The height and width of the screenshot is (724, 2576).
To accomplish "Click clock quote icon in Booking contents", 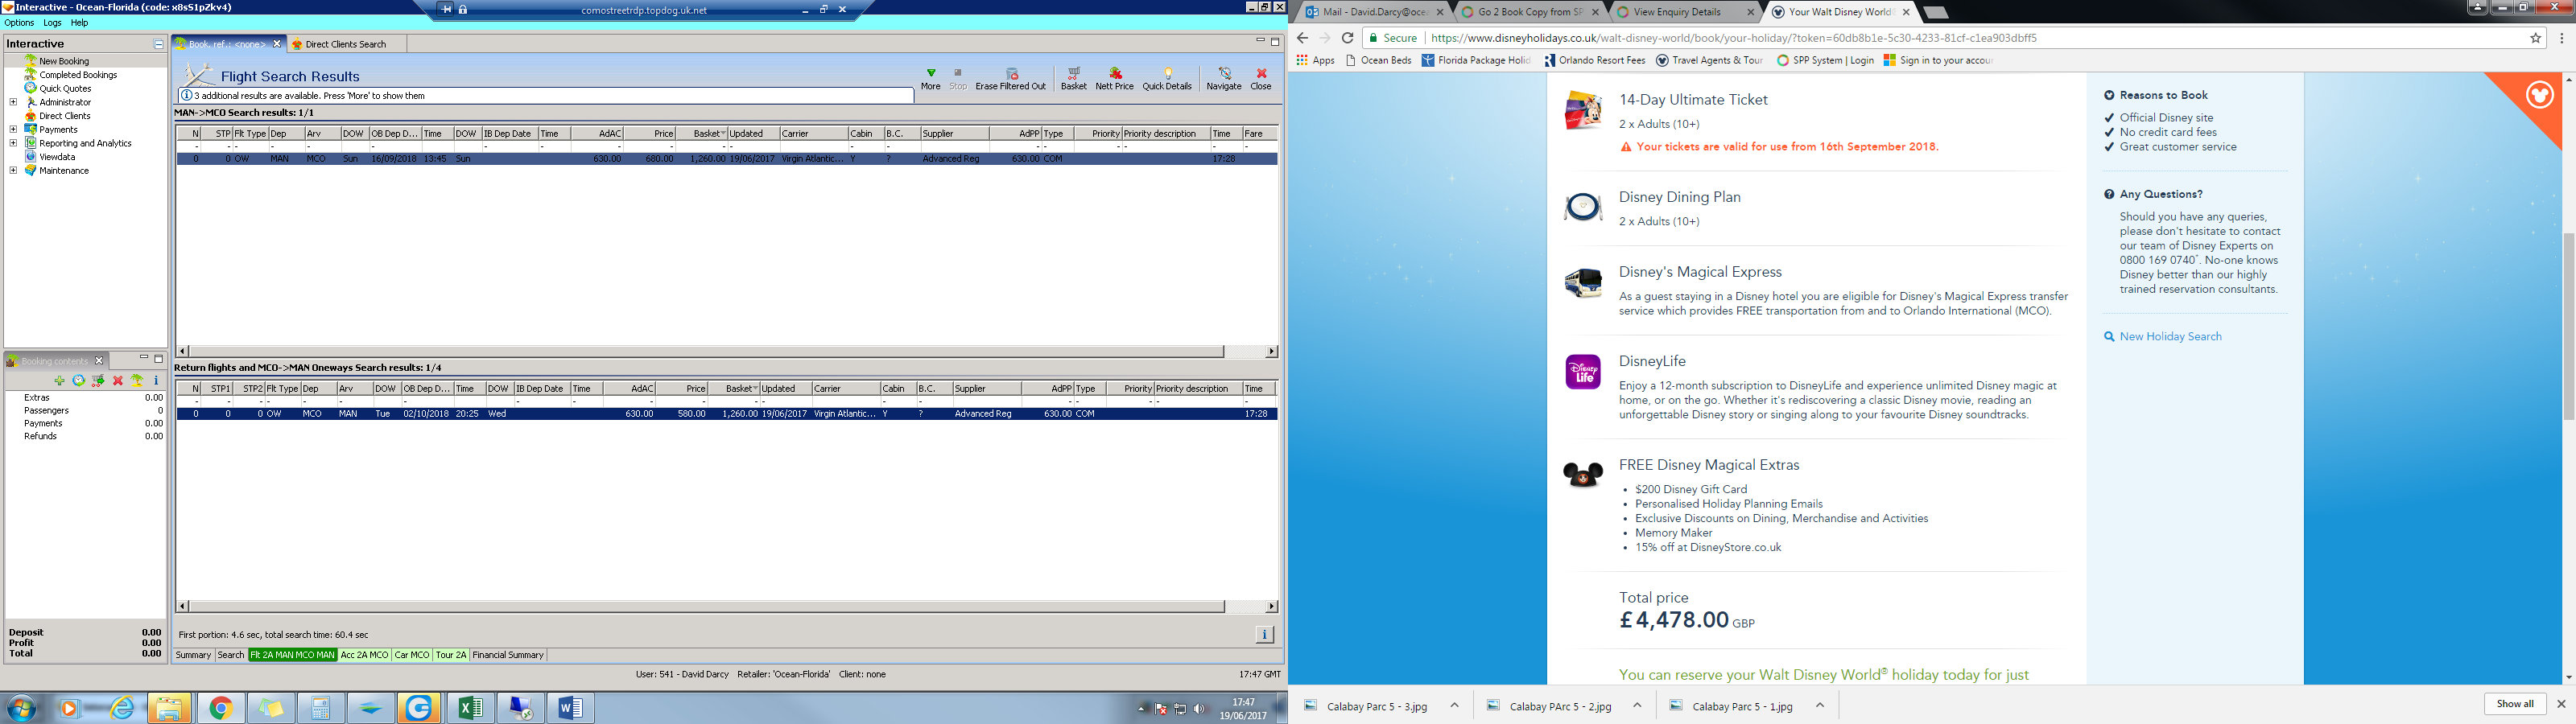I will [79, 381].
